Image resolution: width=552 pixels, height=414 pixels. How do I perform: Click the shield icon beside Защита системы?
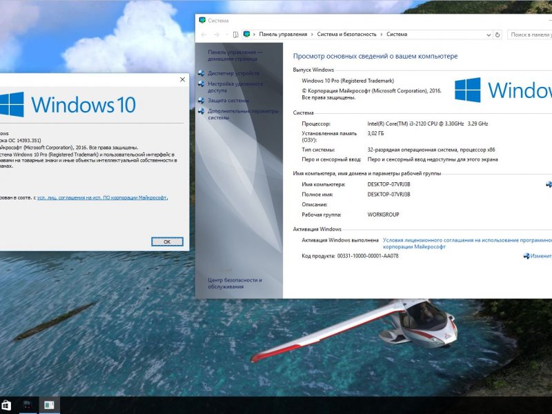coord(201,100)
